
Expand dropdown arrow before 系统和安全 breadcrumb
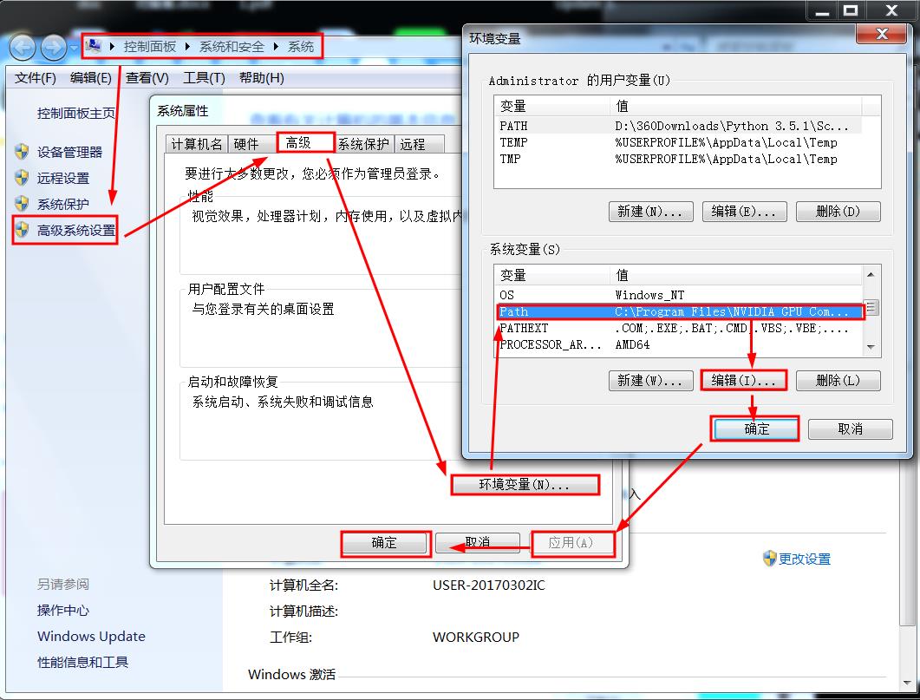[x=187, y=46]
